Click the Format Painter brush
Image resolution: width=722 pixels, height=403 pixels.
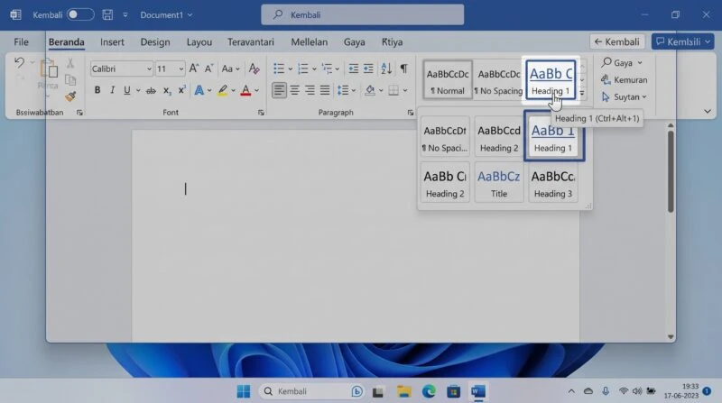click(x=70, y=96)
